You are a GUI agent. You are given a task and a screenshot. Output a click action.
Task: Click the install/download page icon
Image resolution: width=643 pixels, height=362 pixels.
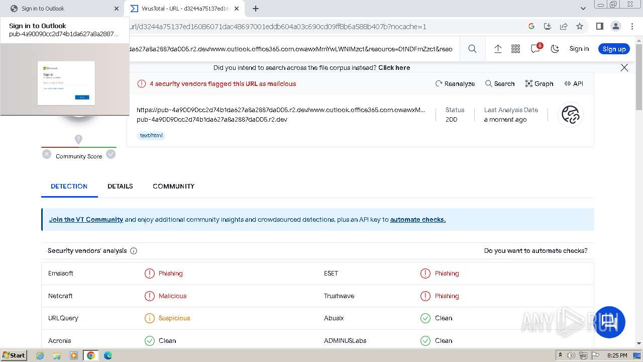[548, 26]
